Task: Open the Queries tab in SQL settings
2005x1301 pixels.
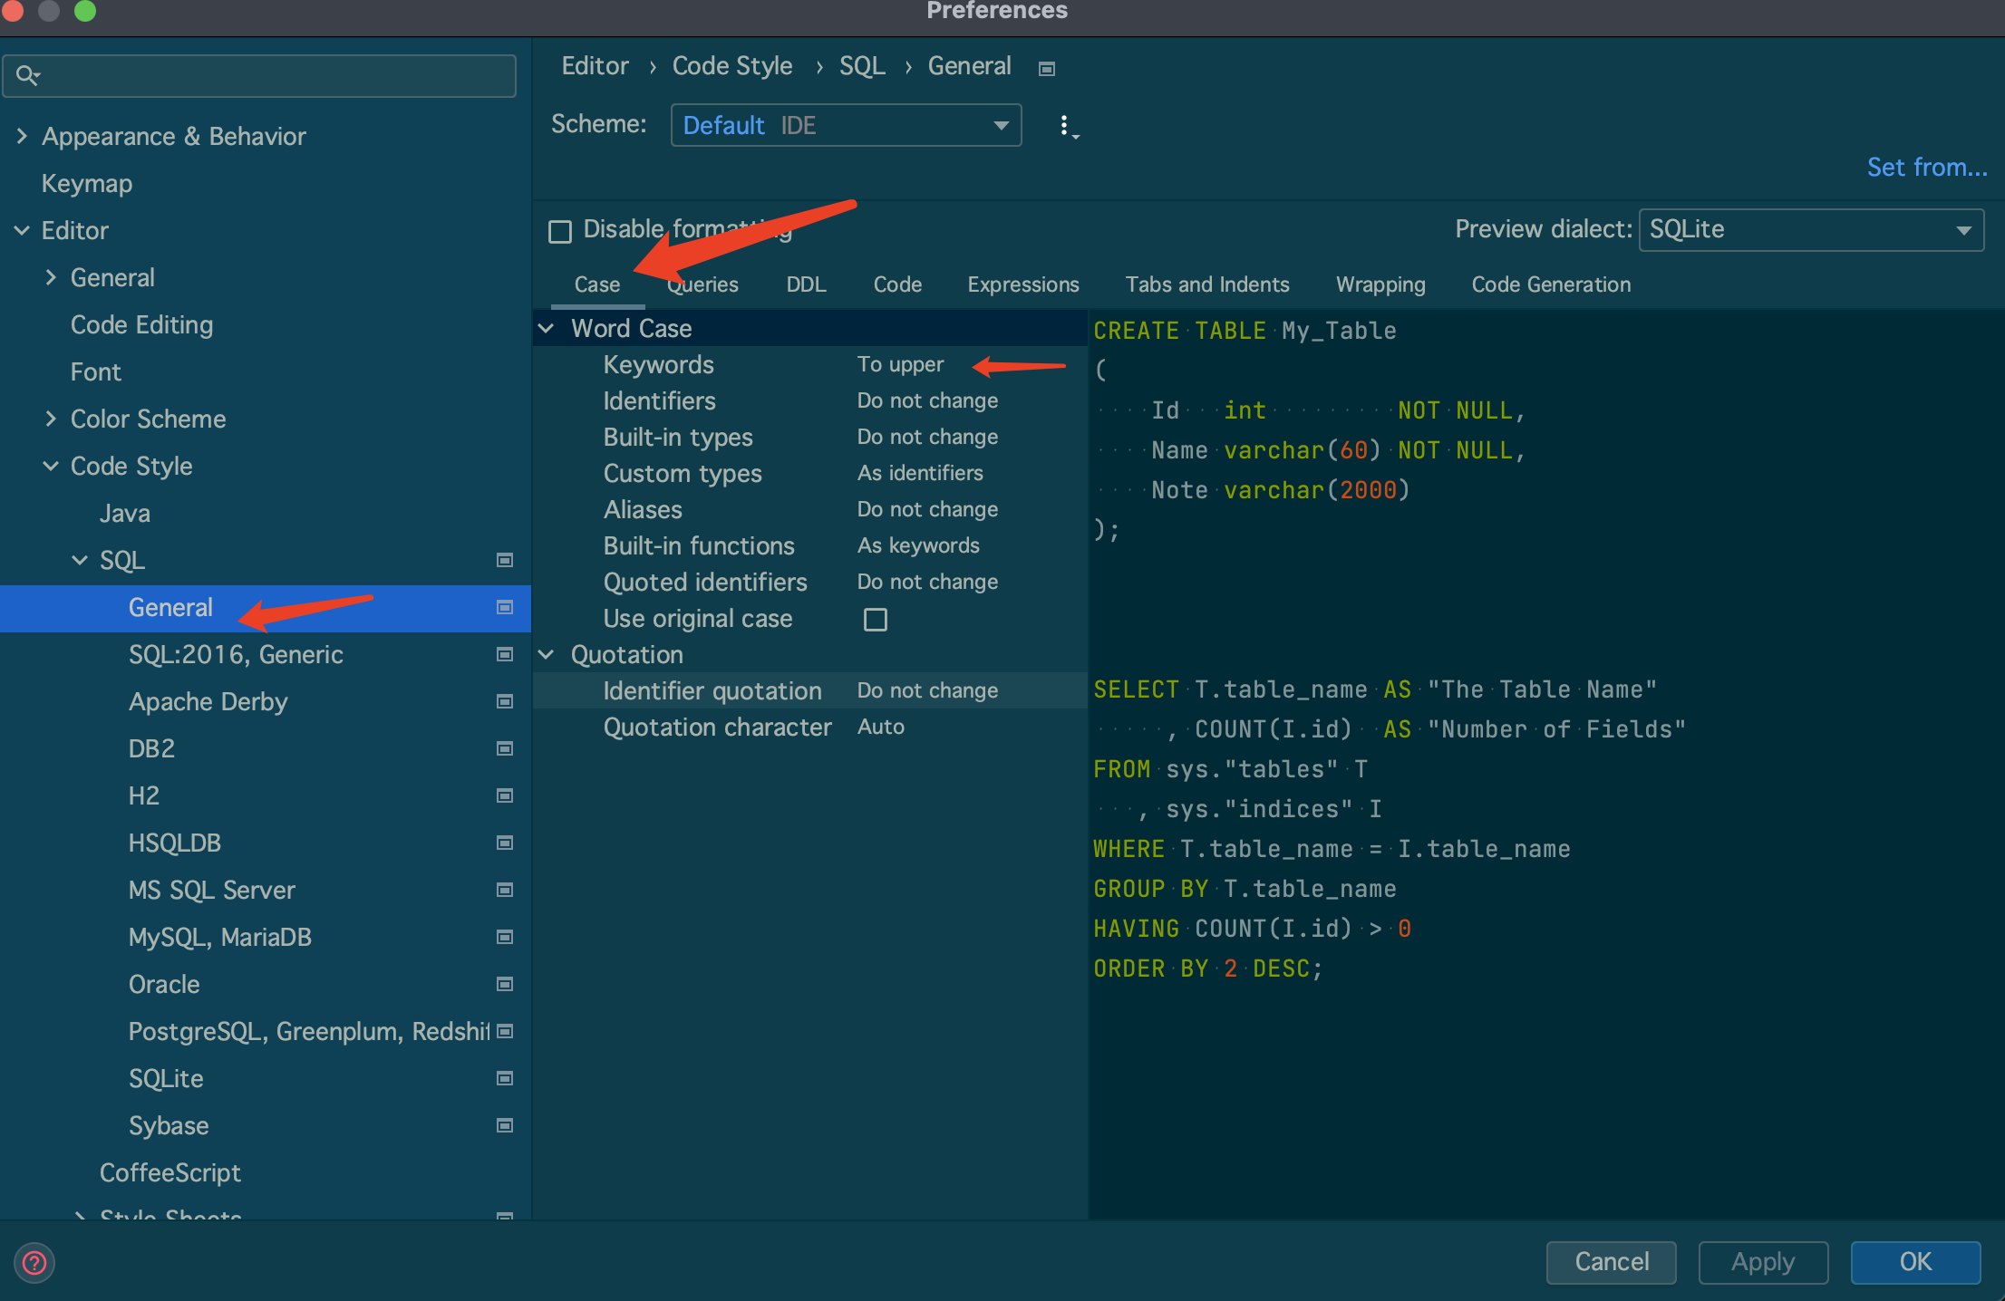Action: 702,284
